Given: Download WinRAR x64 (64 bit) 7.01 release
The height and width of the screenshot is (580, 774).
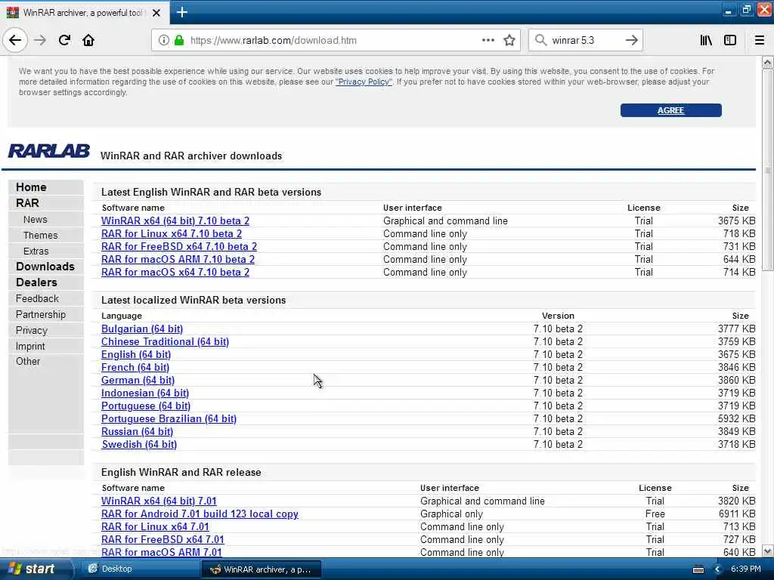Looking at the screenshot, I should (159, 501).
